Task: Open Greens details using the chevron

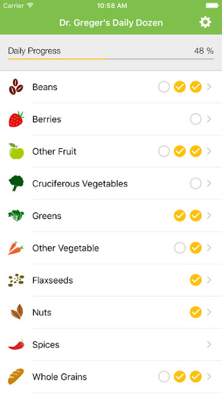Action: point(209,215)
